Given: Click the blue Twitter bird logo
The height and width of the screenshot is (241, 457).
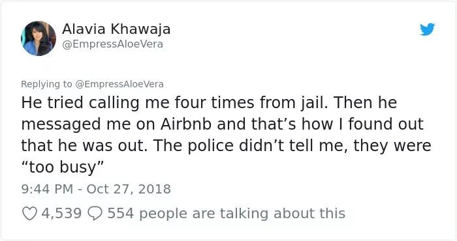Looking at the screenshot, I should (x=427, y=29).
